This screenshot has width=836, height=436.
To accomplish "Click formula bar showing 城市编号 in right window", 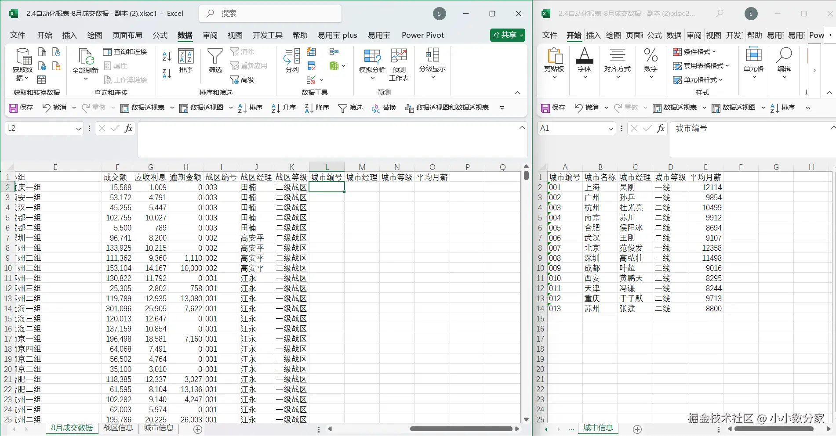I will click(x=752, y=139).
